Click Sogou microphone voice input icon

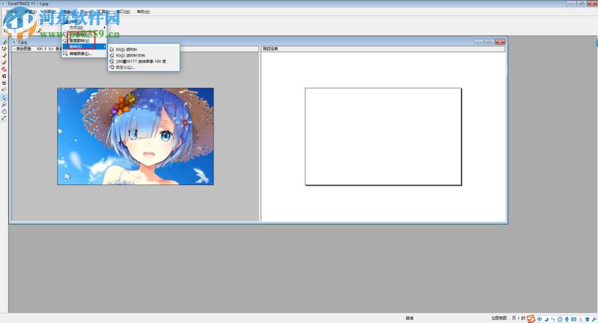coord(567,319)
